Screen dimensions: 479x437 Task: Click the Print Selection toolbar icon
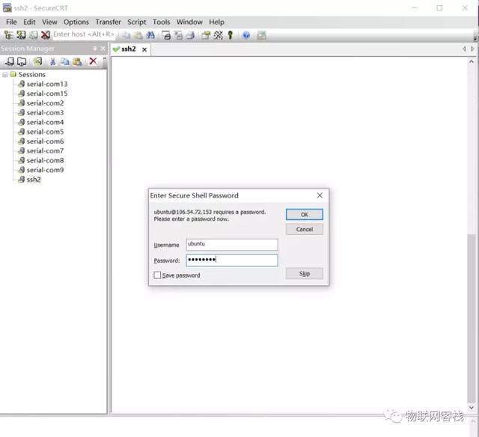click(178, 35)
